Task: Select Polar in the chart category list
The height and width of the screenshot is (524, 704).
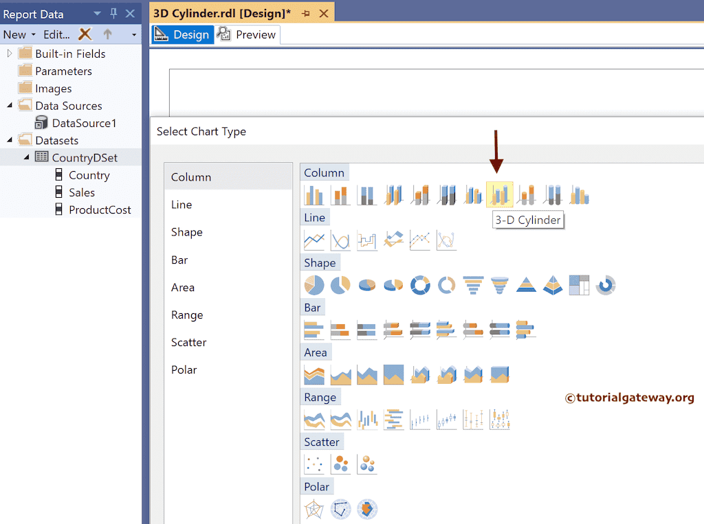Action: [228, 369]
